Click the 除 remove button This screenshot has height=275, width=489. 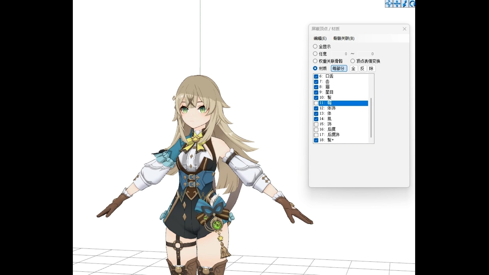click(371, 68)
